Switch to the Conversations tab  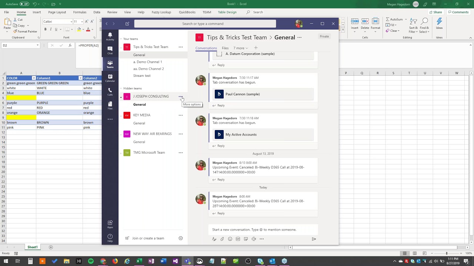pos(206,48)
